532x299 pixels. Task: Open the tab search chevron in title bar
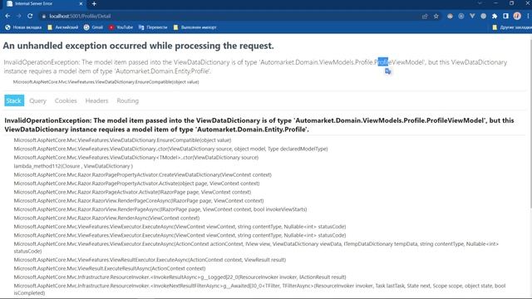point(480,3)
